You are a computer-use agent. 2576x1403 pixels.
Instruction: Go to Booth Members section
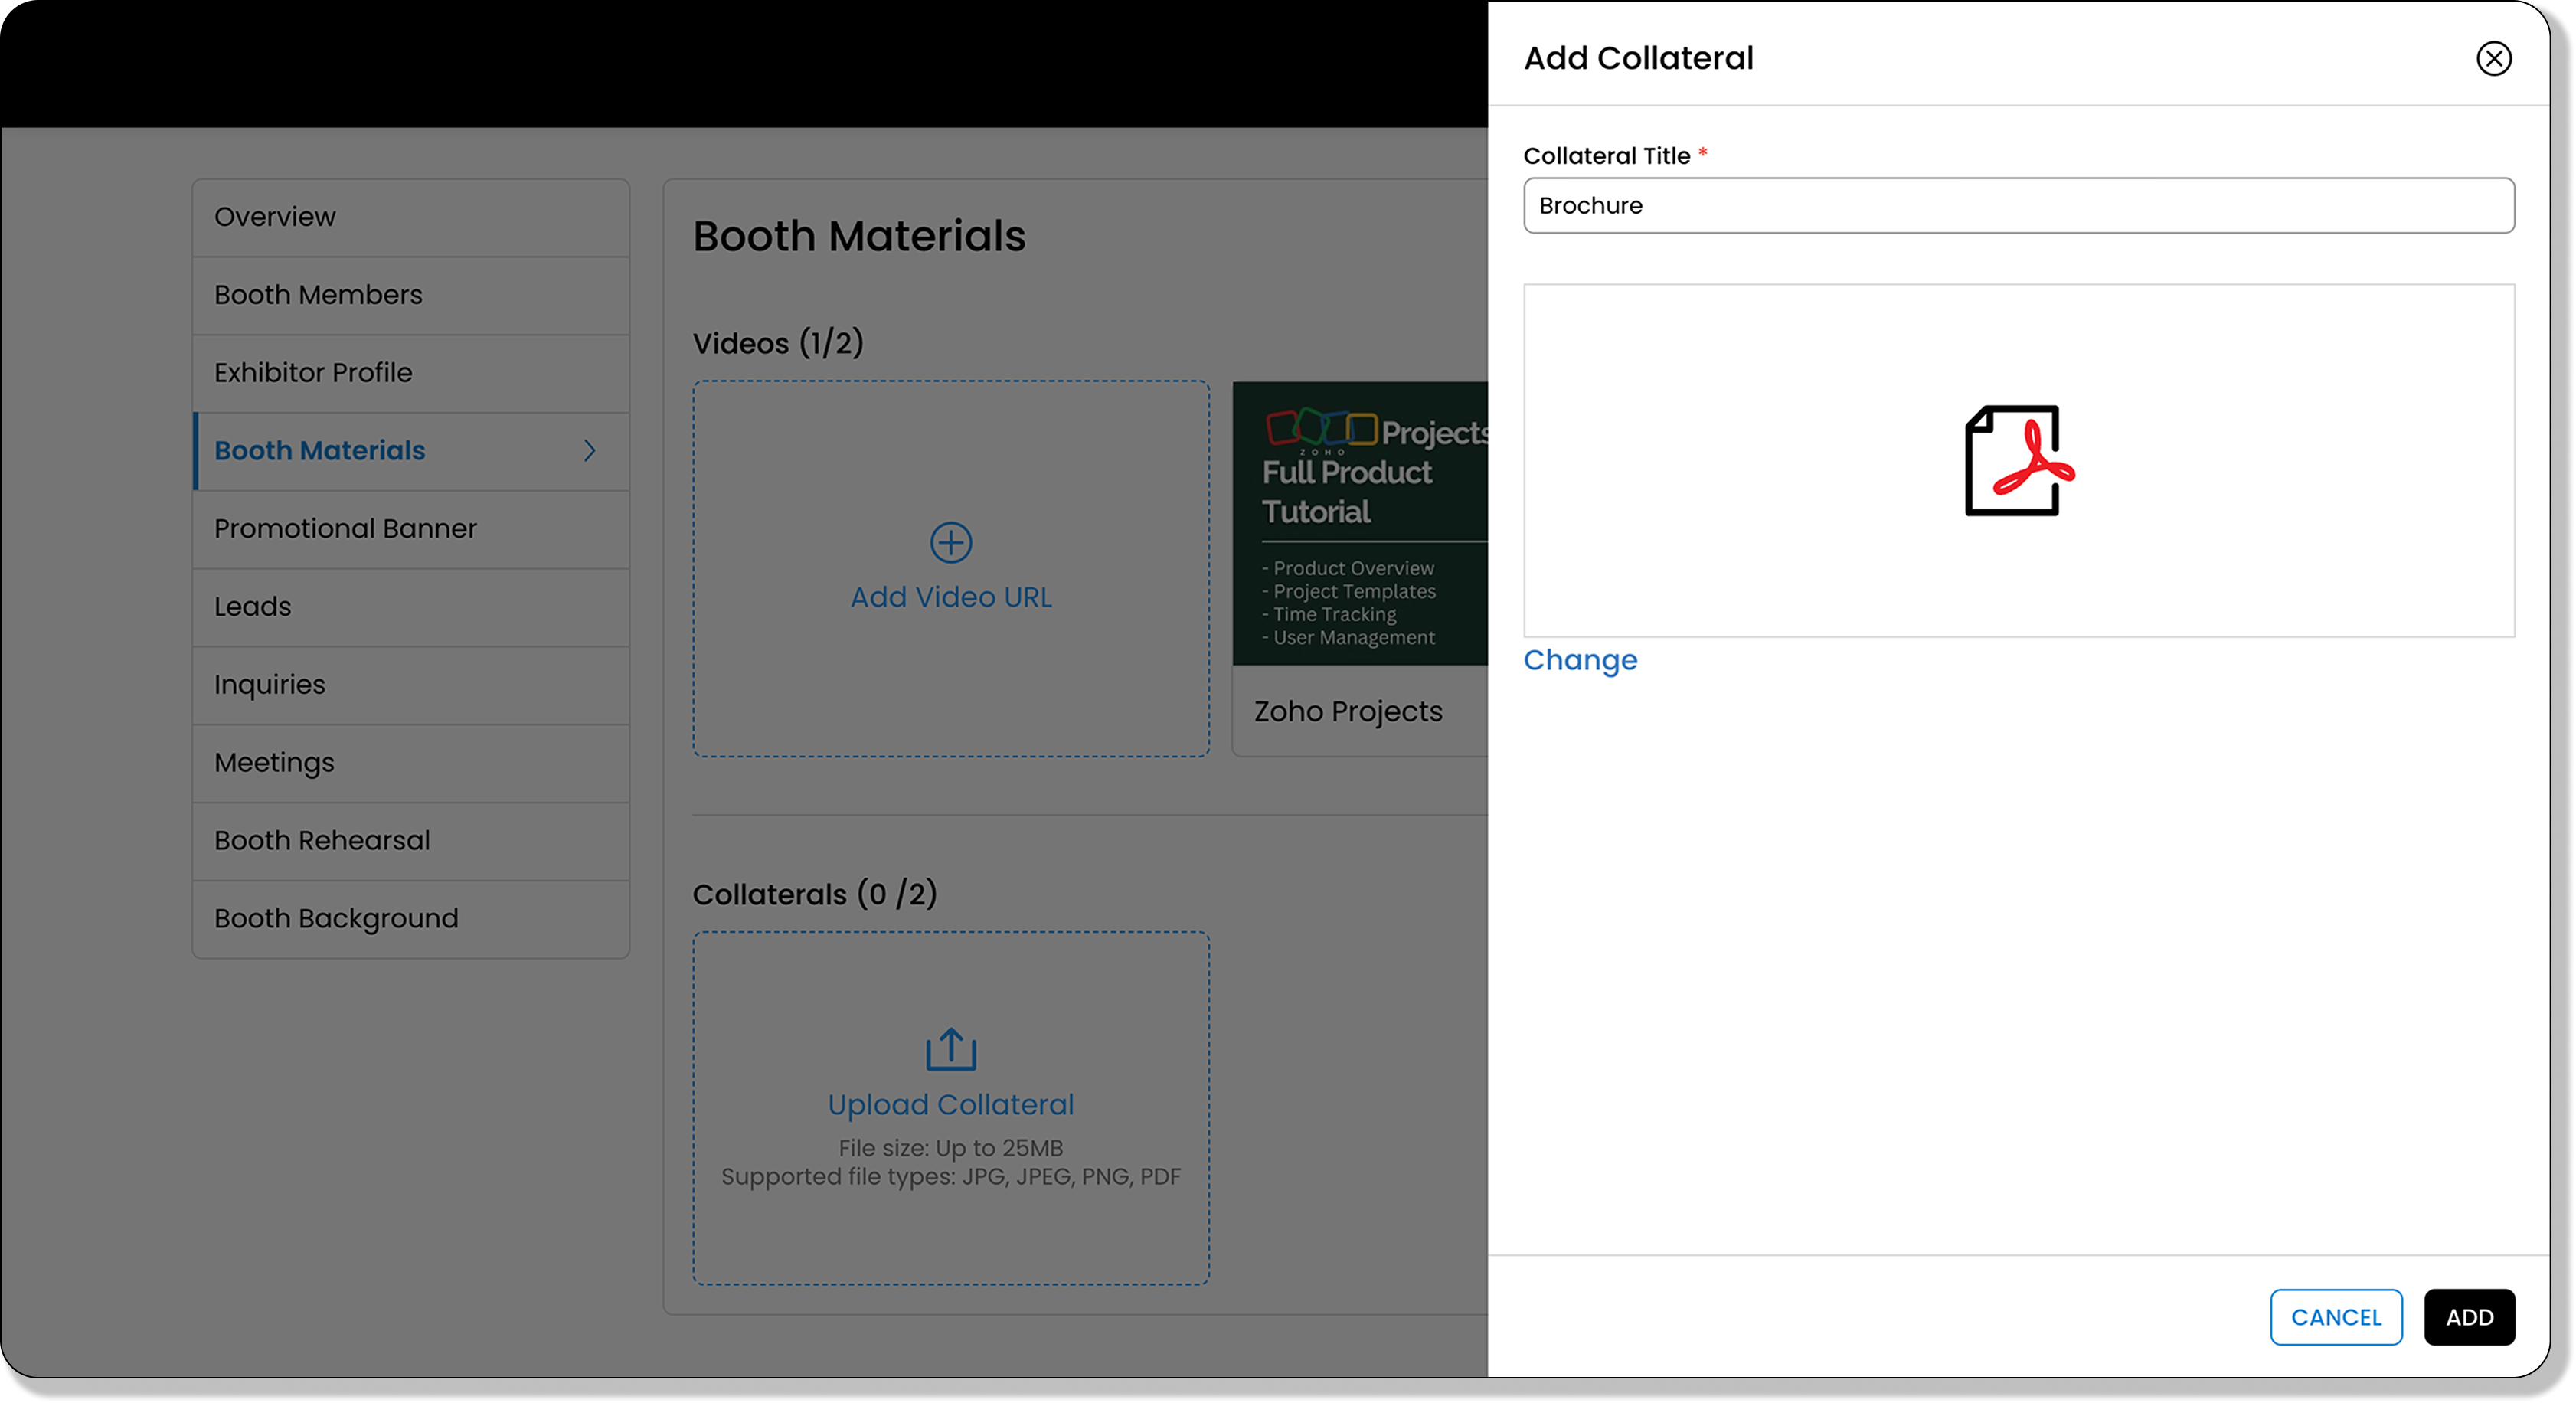point(318,295)
